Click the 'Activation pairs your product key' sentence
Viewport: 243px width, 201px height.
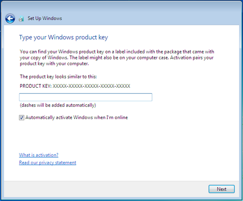click(117, 60)
